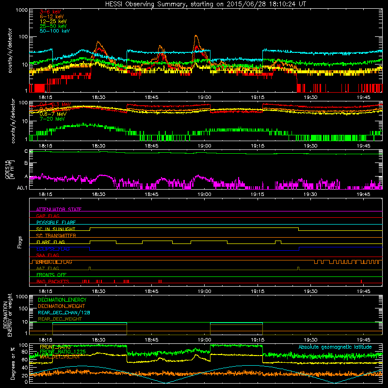Viewport: 388px width, 388px height.
Task: Click the SAA_FLAG label
Action: [x=48, y=255]
